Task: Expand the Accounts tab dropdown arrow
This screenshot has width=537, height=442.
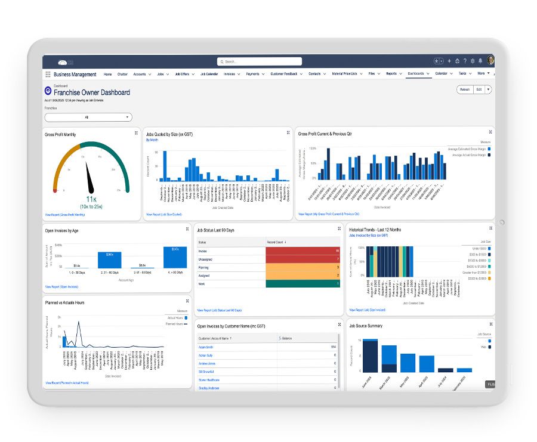Action: pyautogui.click(x=150, y=75)
